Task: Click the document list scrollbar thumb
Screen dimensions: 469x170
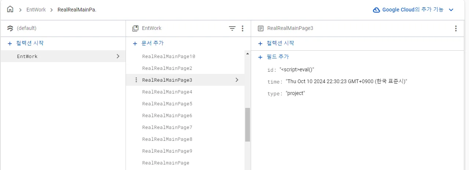Action: [247, 125]
